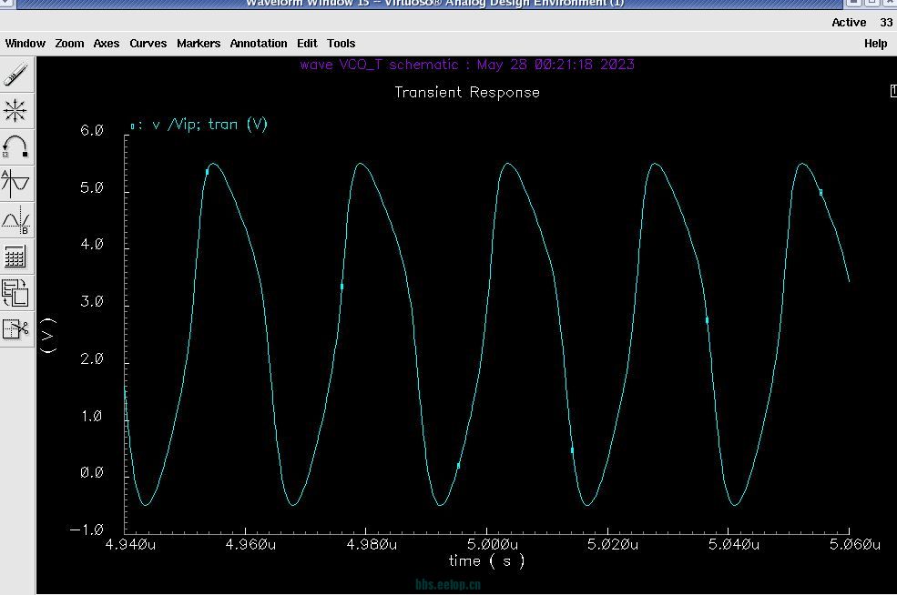
Task: Click the waveform data marker near first peak
Action: point(207,171)
